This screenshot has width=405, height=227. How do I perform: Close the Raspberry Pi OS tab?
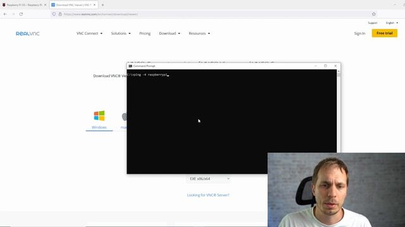click(45, 5)
